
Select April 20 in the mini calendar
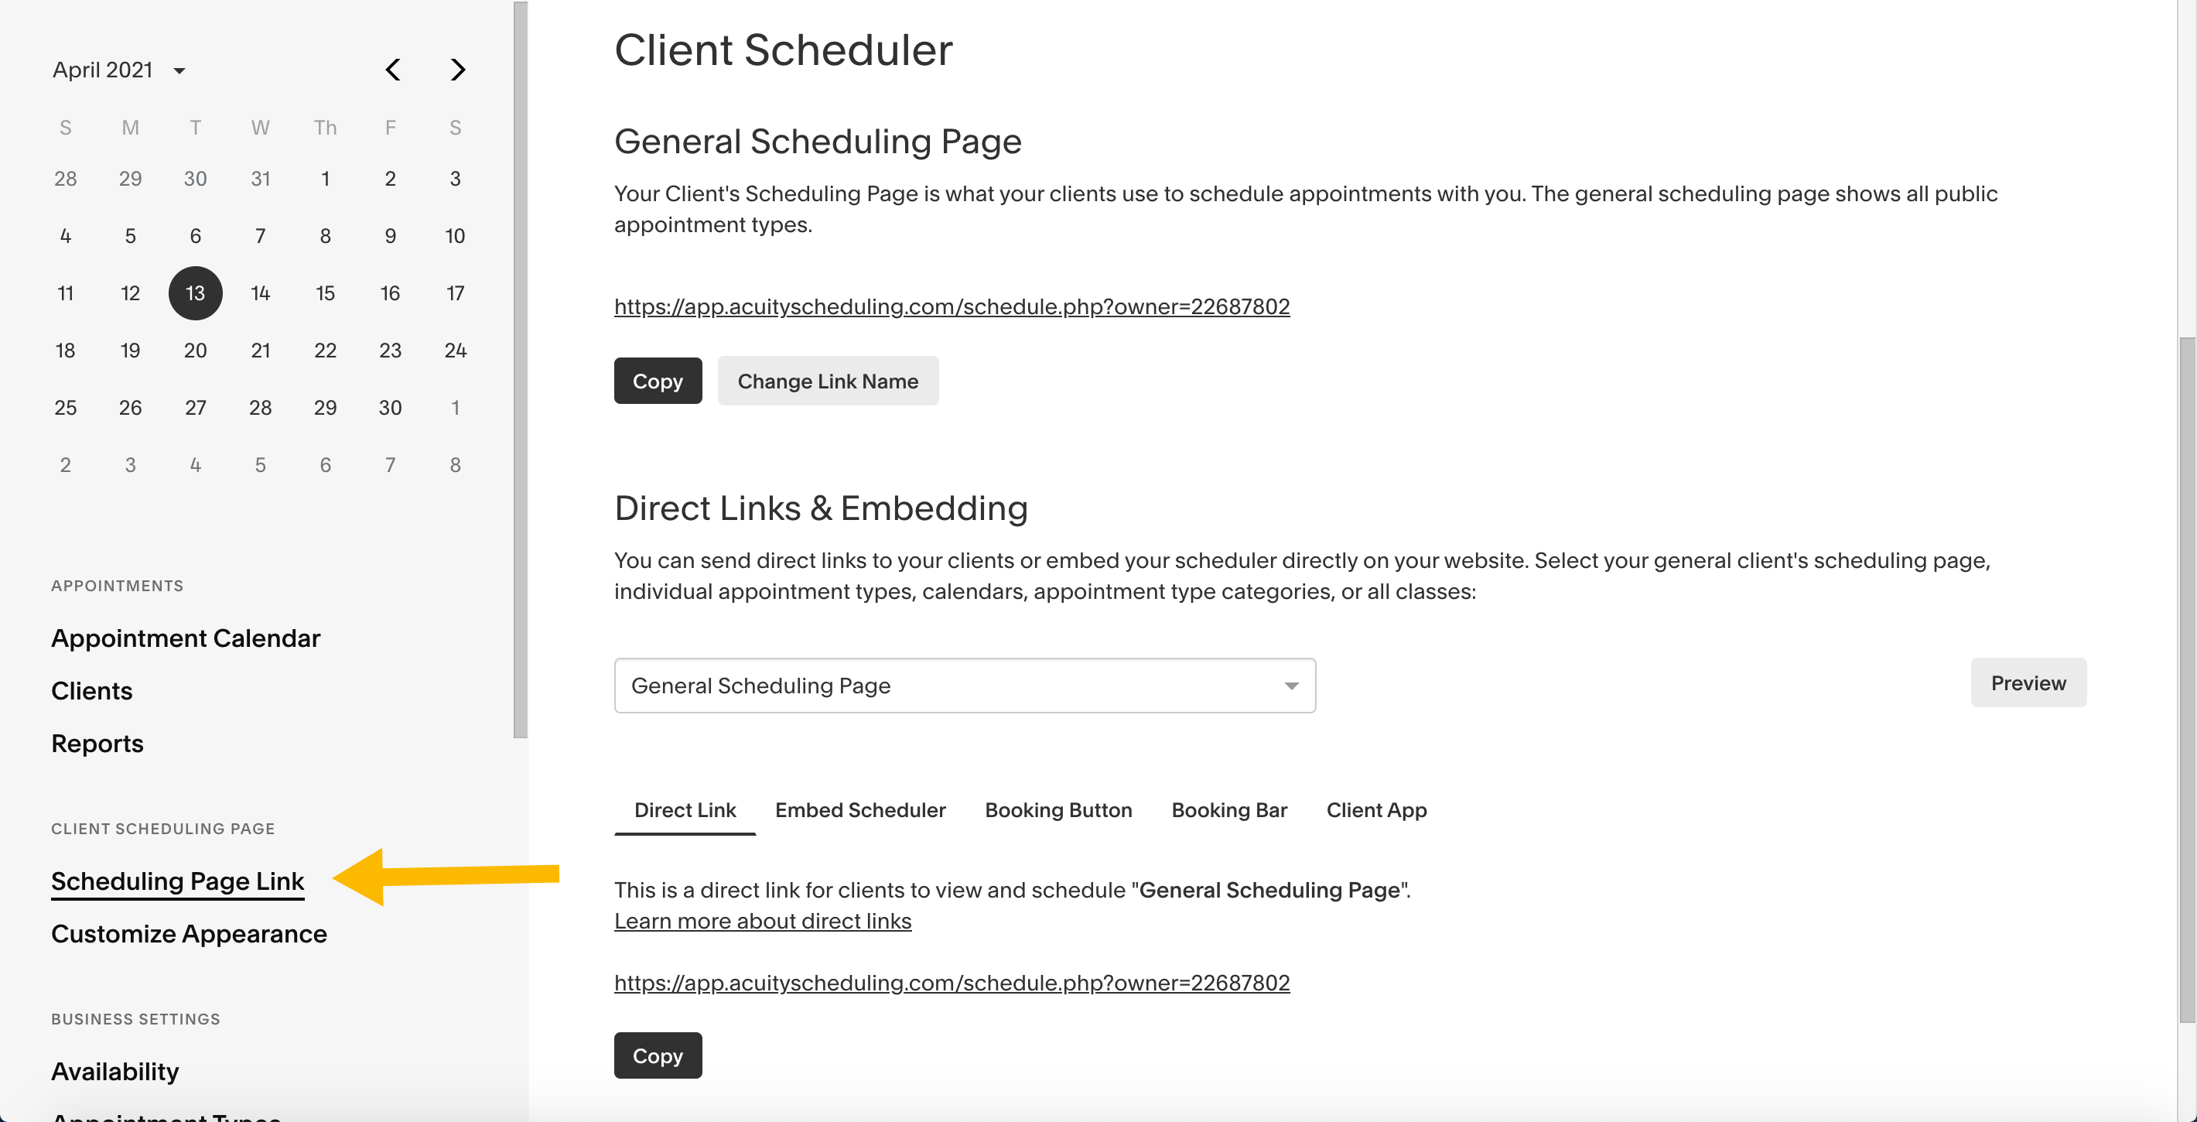coord(195,350)
